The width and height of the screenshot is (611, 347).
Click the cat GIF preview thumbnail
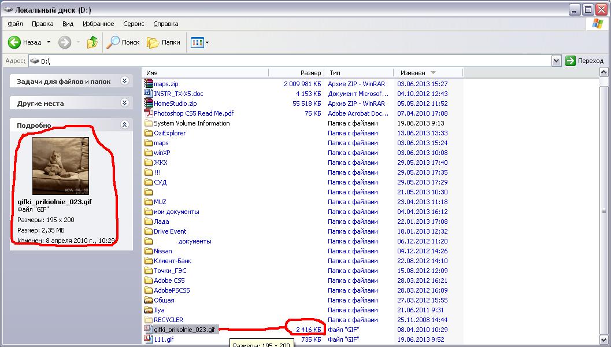61,166
